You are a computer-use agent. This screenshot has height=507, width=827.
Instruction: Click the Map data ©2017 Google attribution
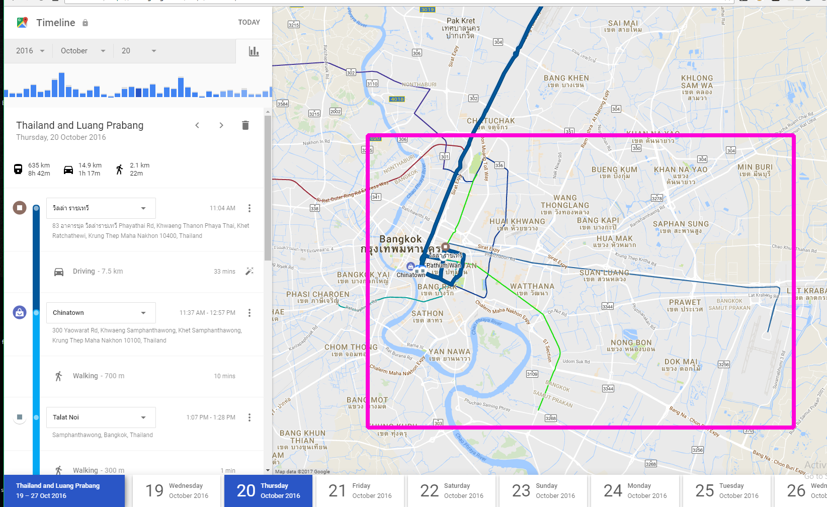pyautogui.click(x=302, y=471)
